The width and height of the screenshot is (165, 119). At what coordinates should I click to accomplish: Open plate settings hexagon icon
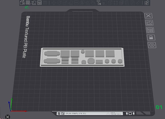(152, 45)
